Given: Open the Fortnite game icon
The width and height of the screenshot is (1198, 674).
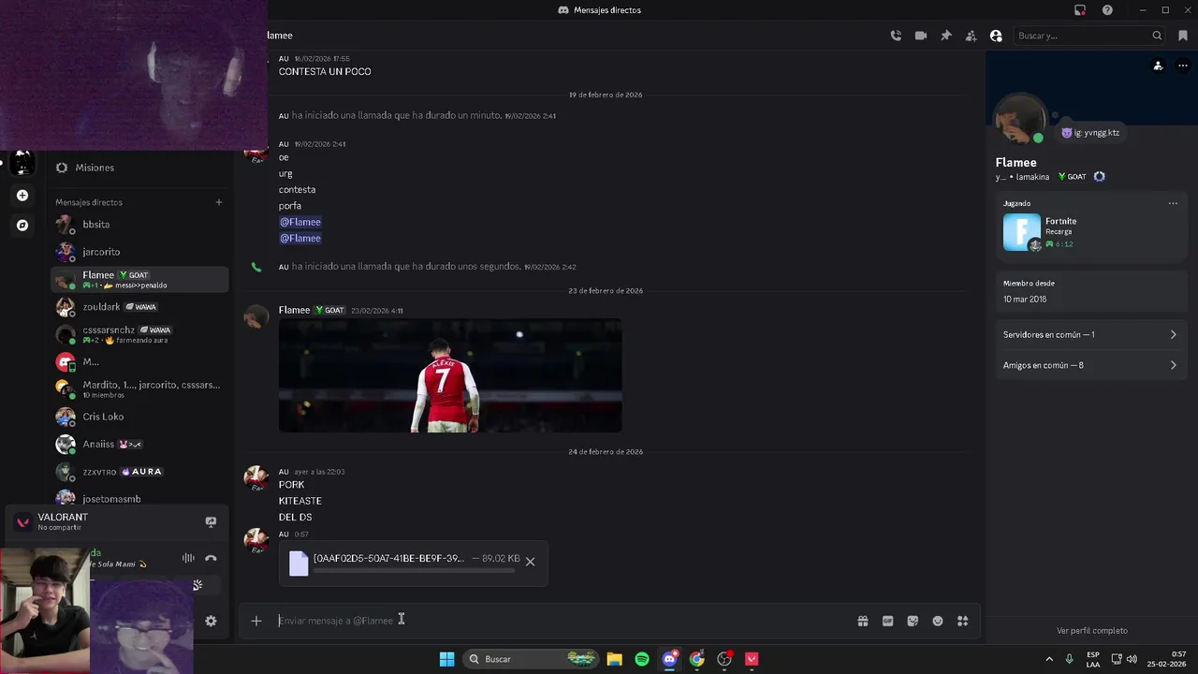Looking at the screenshot, I should pyautogui.click(x=1021, y=232).
